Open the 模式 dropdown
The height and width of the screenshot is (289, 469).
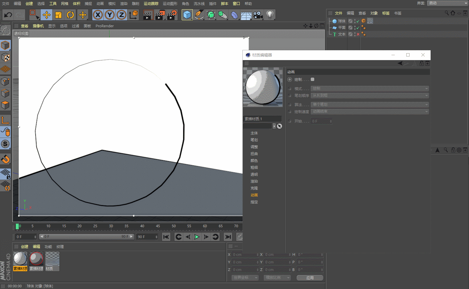[370, 89]
